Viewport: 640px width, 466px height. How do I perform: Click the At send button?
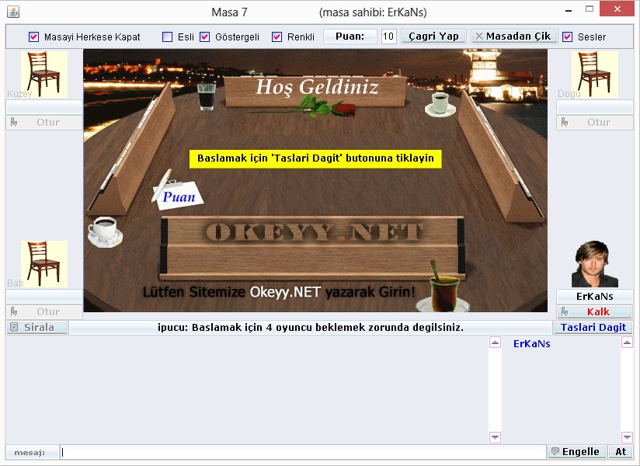pos(621,452)
